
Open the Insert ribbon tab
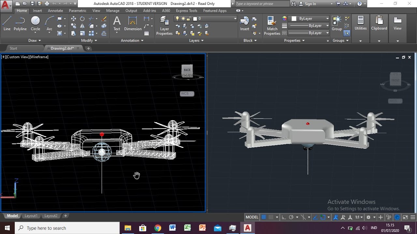coord(37,10)
